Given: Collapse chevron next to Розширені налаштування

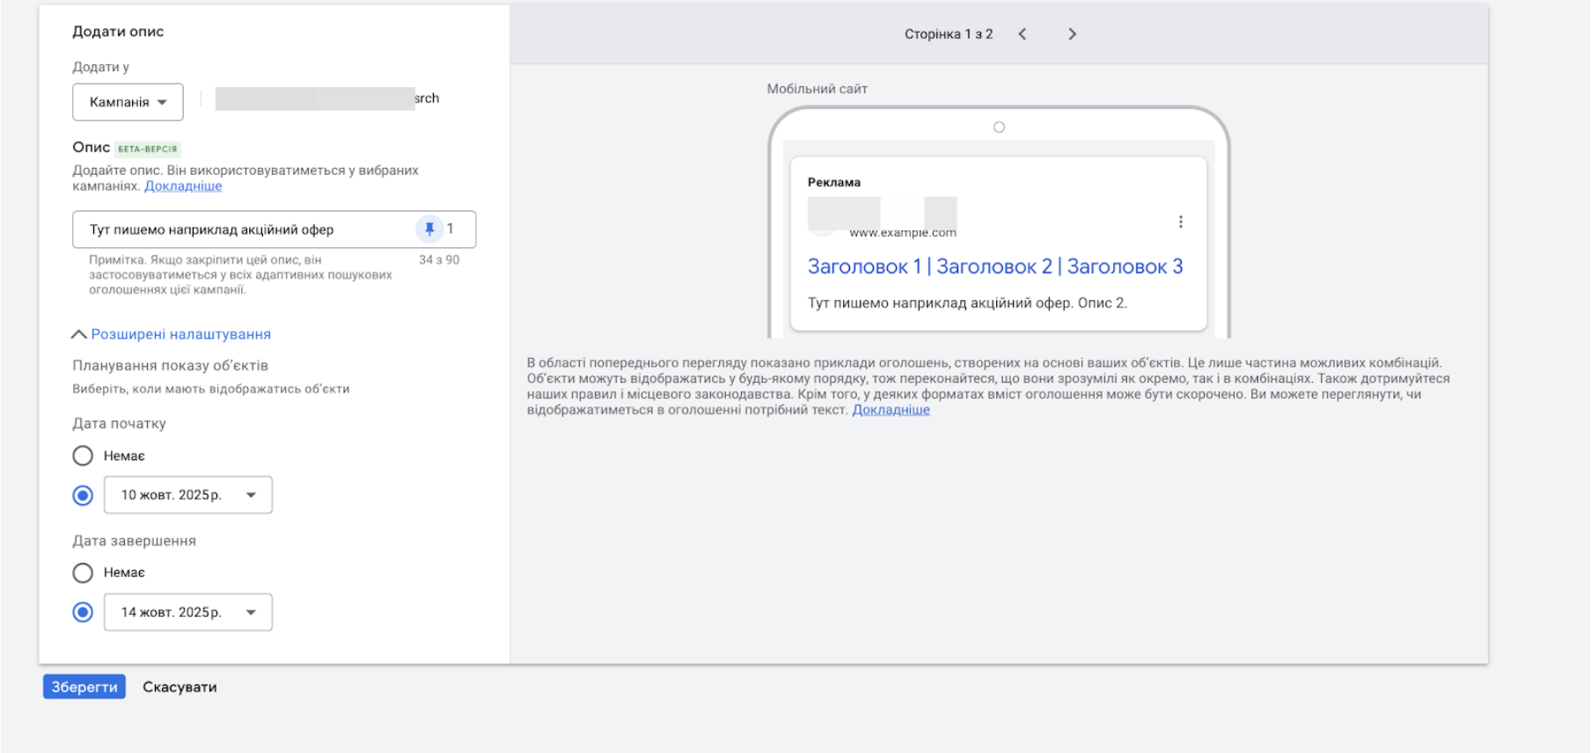Looking at the screenshot, I should click(x=79, y=334).
